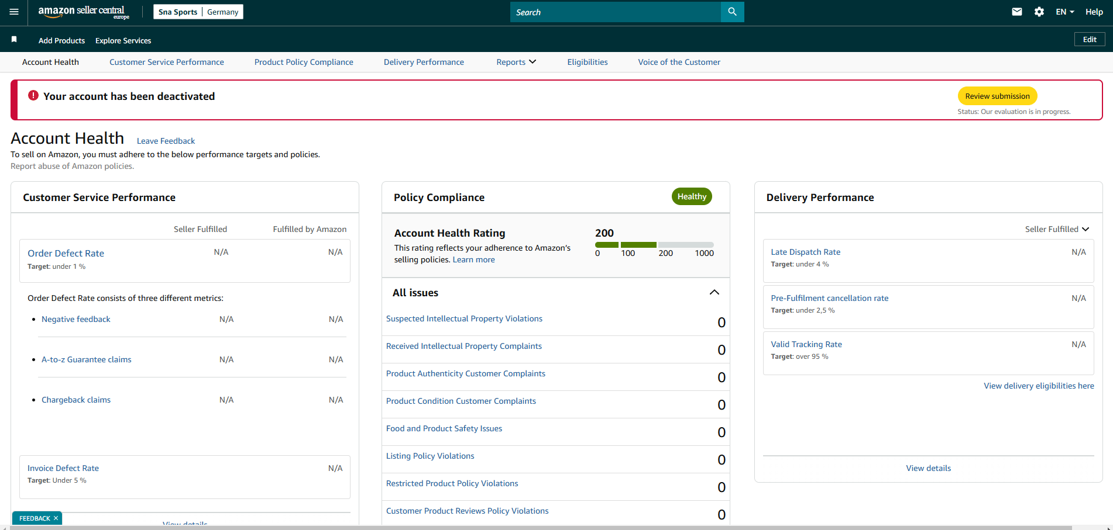Switch to Customer Service Performance tab
The width and height of the screenshot is (1113, 530).
tap(167, 62)
